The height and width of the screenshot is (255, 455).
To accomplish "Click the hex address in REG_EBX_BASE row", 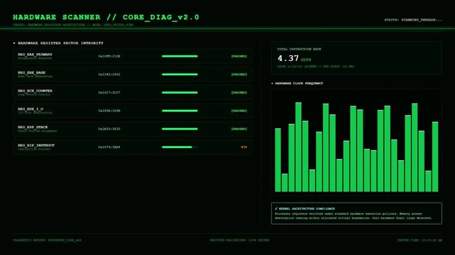I will coord(109,74).
